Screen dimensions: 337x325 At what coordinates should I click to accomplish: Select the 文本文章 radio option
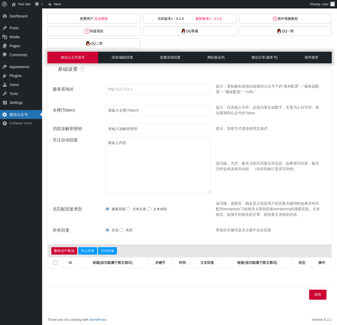pos(128,209)
